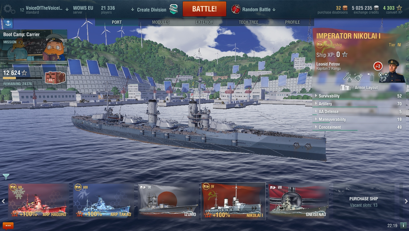
Task: Switch to the Modules tab
Action: 161,22
